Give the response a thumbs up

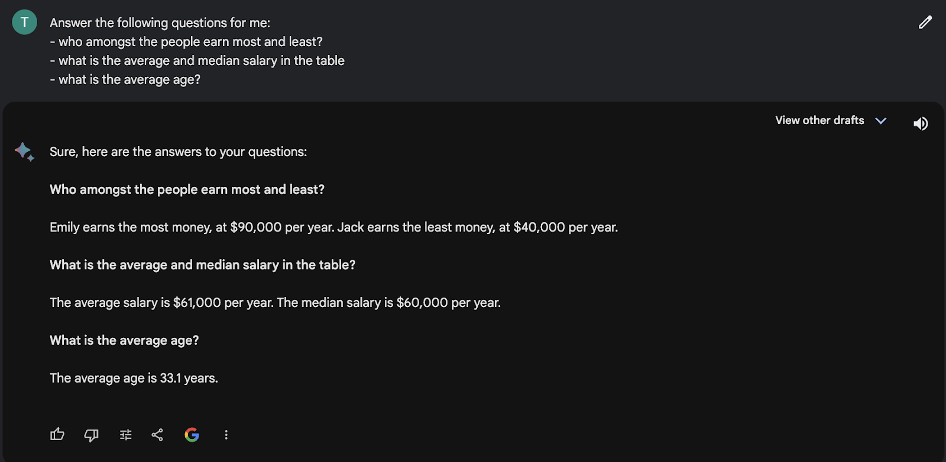pyautogui.click(x=57, y=435)
